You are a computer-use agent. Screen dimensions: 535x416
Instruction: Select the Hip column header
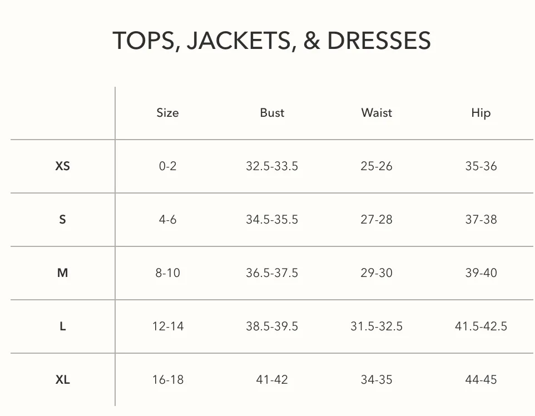(480, 113)
